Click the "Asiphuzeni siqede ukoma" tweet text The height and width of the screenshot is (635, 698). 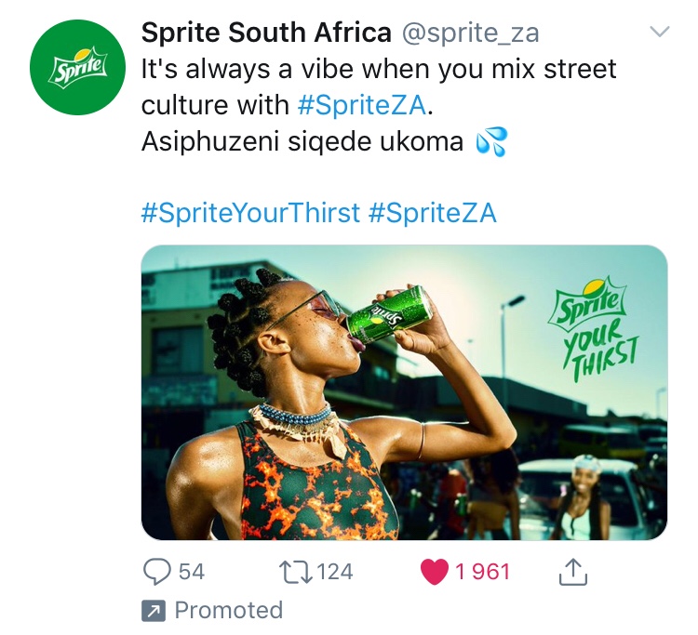[x=302, y=141]
